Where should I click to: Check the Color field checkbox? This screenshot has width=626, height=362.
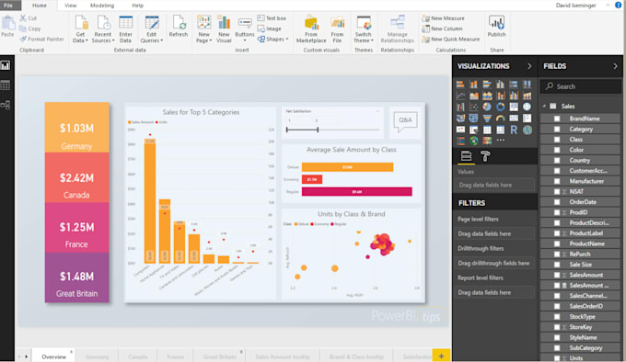(x=557, y=150)
